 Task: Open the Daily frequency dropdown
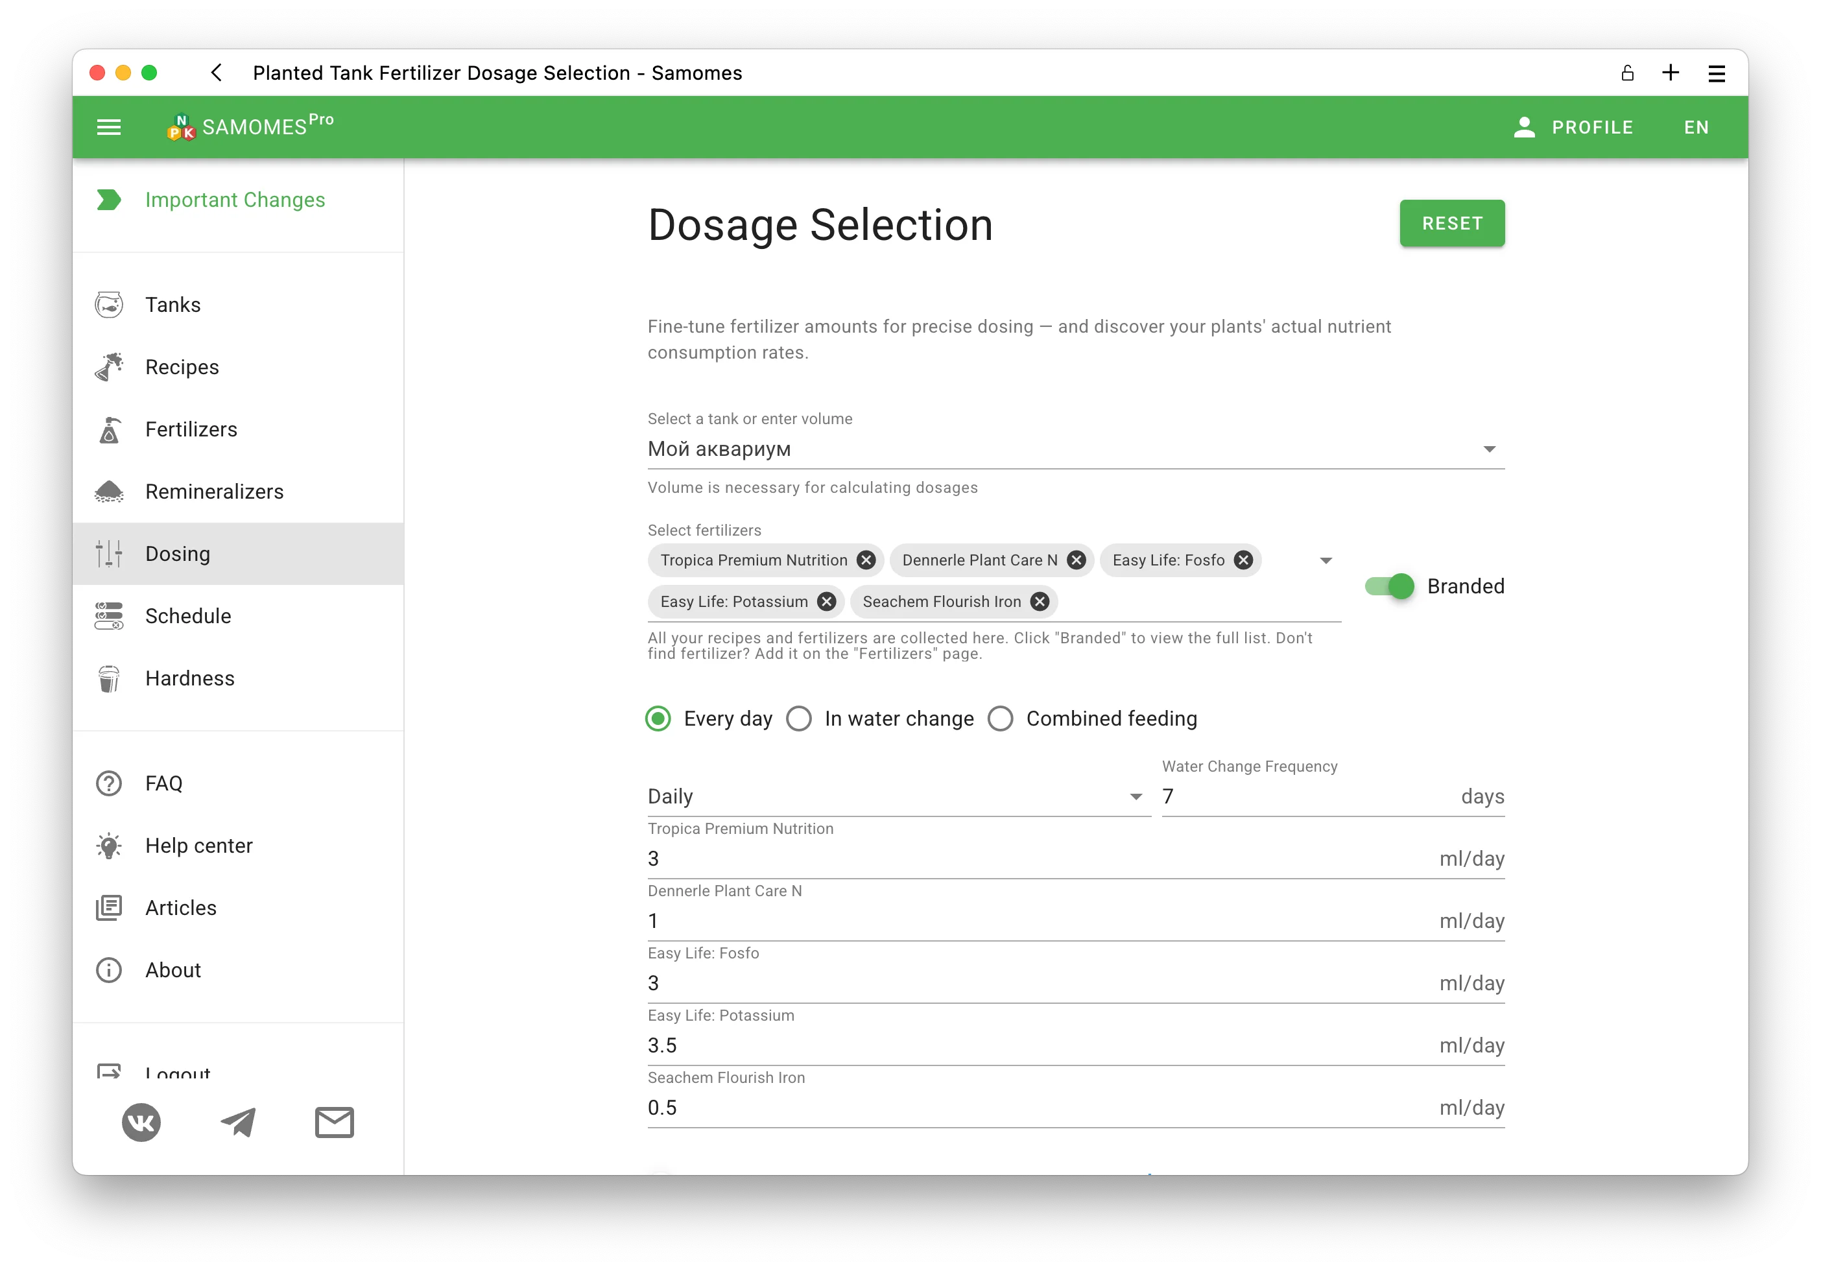click(x=1134, y=796)
